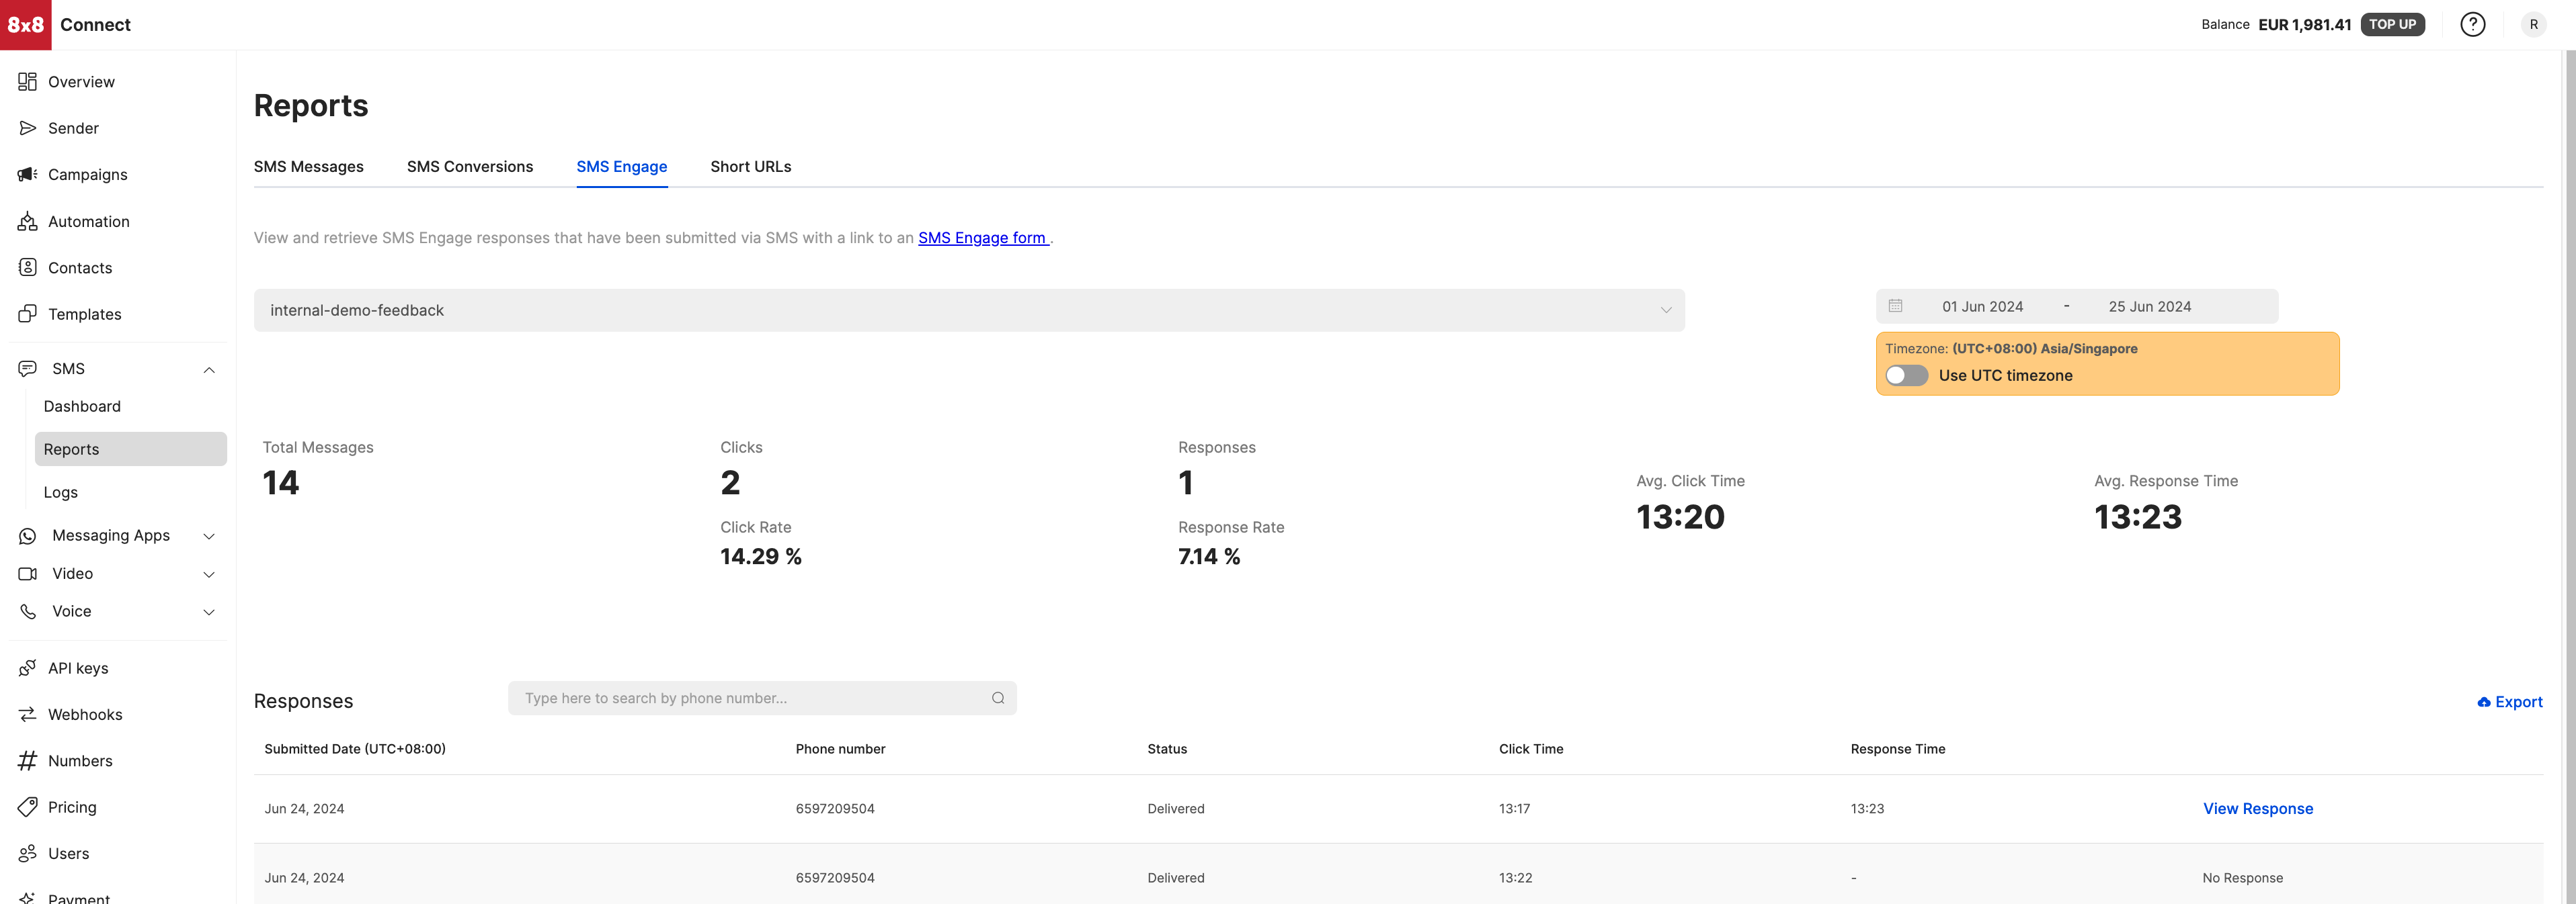Collapse the SMS sidebar section

tap(209, 369)
